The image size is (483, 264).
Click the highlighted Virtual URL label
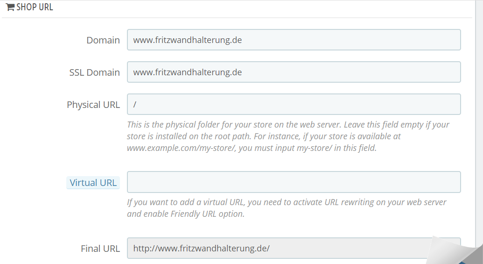click(x=93, y=183)
